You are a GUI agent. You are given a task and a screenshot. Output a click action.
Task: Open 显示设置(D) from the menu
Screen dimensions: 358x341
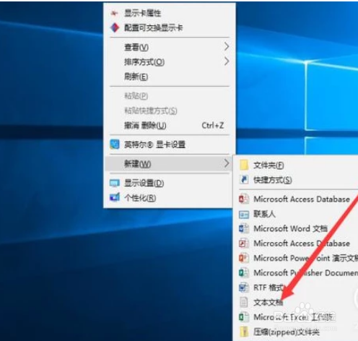[170, 183]
